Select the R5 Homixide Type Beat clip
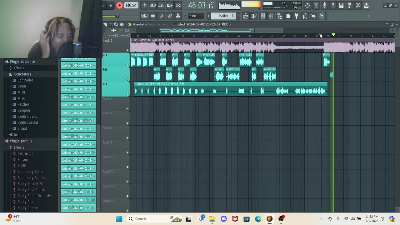400x225 pixels. pyautogui.click(x=262, y=46)
